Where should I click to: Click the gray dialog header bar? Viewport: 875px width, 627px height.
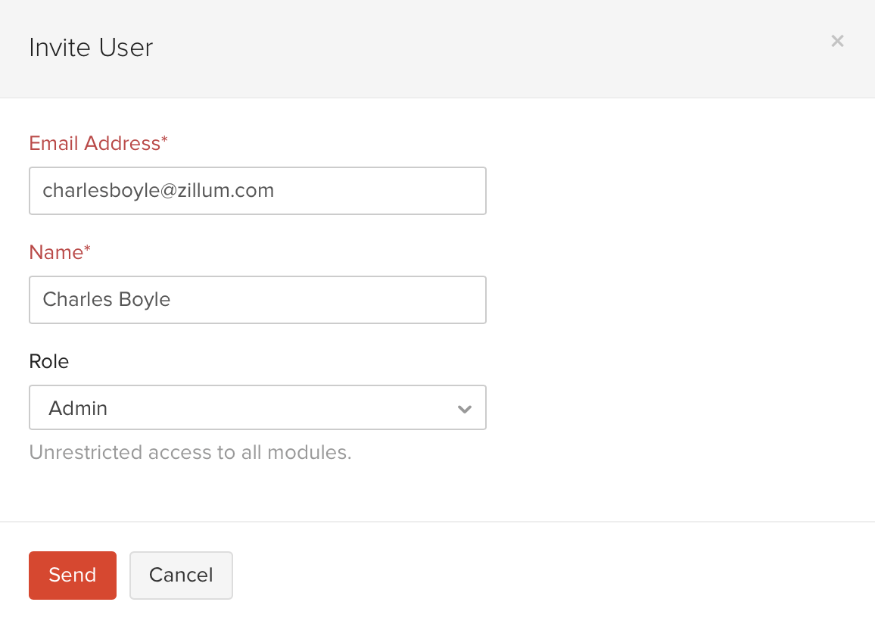454,48
